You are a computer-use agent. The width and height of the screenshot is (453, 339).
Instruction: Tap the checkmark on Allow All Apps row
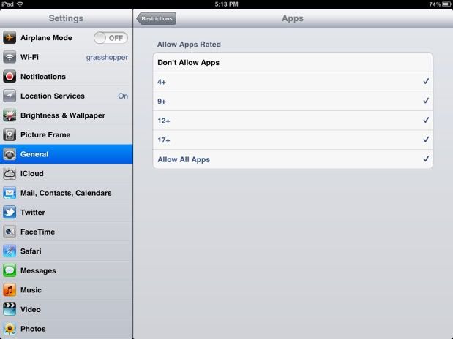pyautogui.click(x=426, y=159)
